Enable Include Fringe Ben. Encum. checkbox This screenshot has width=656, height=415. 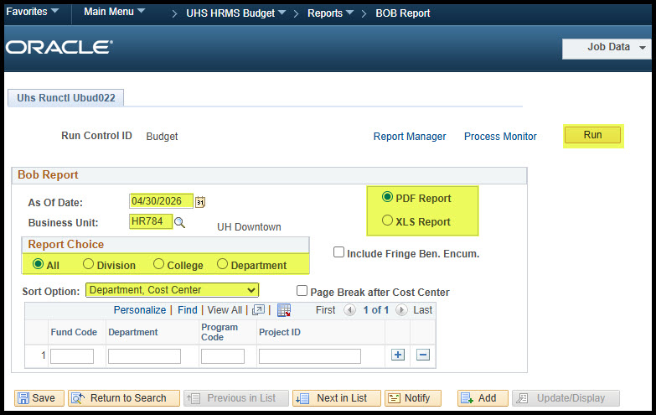(338, 252)
